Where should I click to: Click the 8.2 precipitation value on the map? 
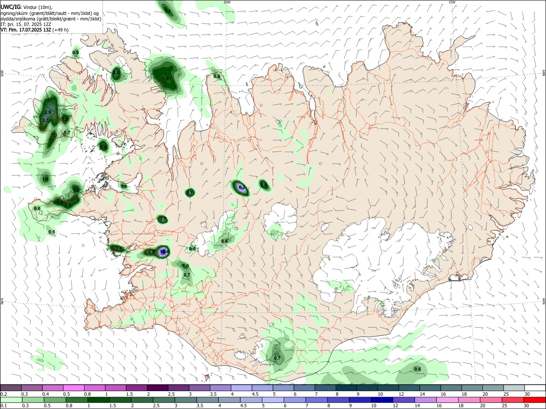point(242,187)
